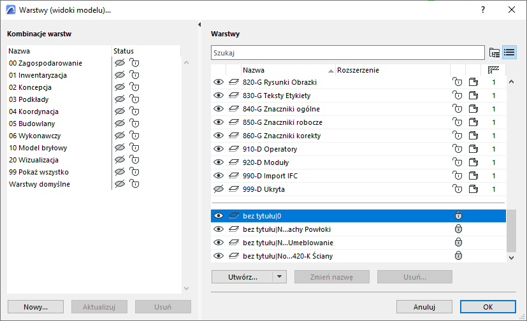Select 10 Model bryłowy layer combination
The height and width of the screenshot is (321, 527).
pos(38,148)
